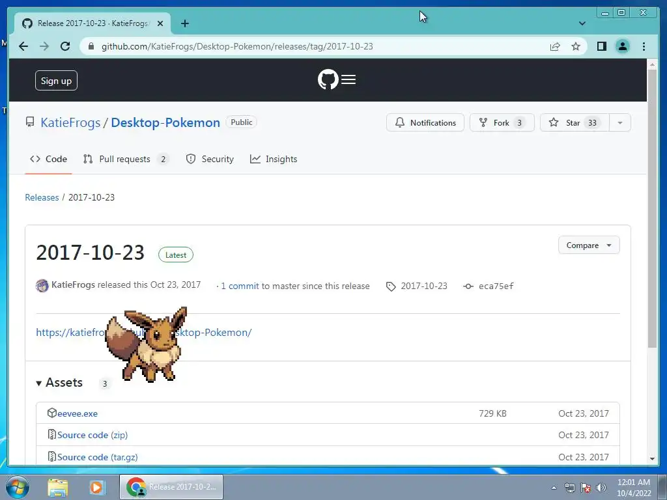Click the Latest release badge

tap(176, 255)
